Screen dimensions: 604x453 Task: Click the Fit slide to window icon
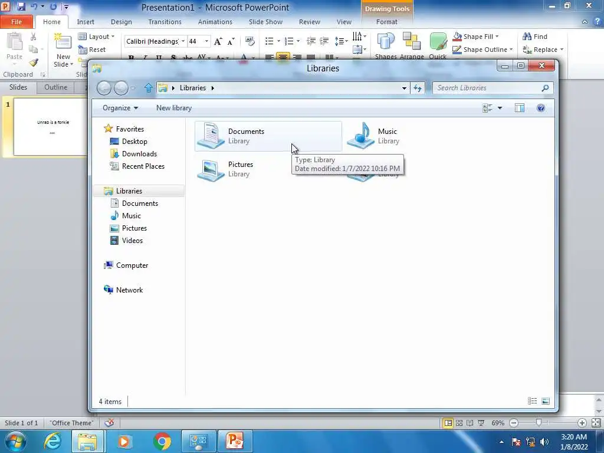[596, 423]
